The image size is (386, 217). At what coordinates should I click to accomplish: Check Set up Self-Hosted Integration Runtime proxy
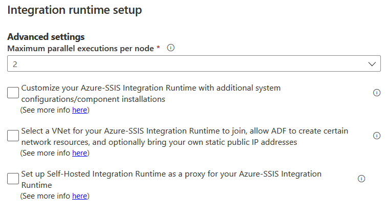click(x=13, y=179)
